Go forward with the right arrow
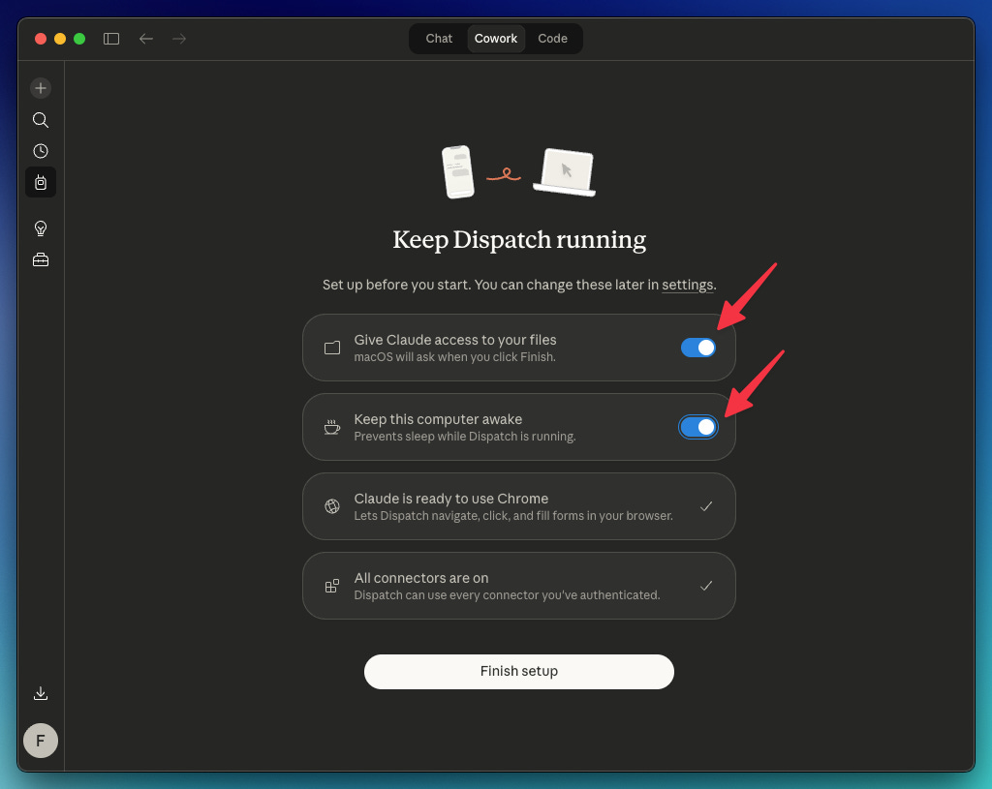 pyautogui.click(x=179, y=39)
